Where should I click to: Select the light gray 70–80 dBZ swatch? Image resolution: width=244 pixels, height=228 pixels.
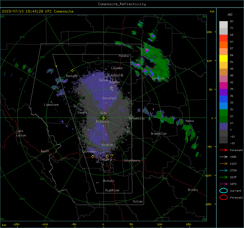point(223,25)
